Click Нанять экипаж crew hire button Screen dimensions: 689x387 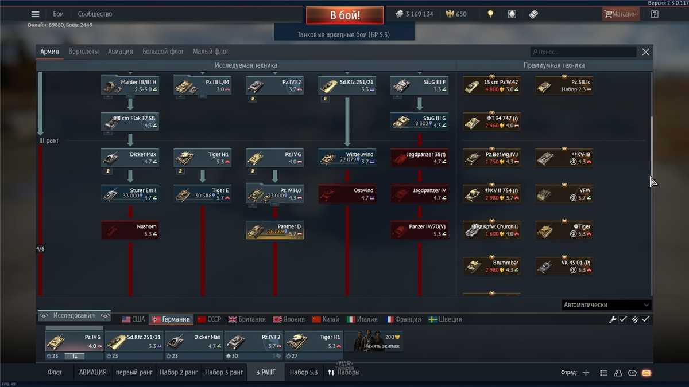click(373, 342)
